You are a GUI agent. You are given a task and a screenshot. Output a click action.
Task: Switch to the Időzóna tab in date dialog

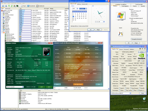(x=79, y=4)
